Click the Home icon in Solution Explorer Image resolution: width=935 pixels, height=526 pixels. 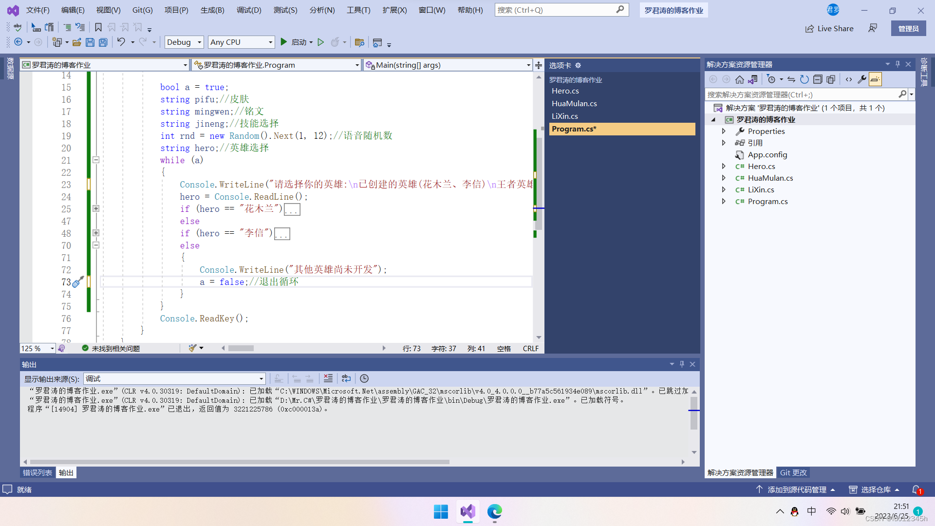[x=739, y=79]
